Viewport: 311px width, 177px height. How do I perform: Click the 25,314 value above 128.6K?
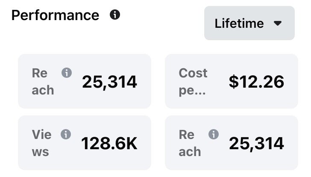109,81
